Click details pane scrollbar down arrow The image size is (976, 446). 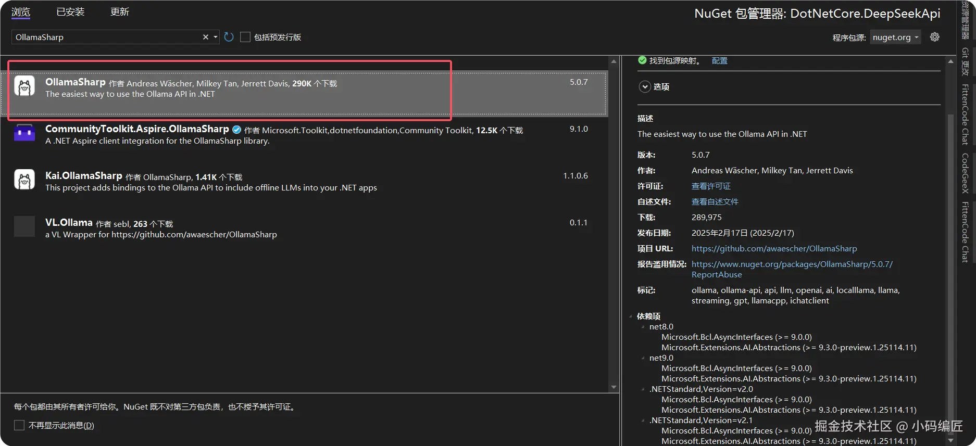pos(951,440)
